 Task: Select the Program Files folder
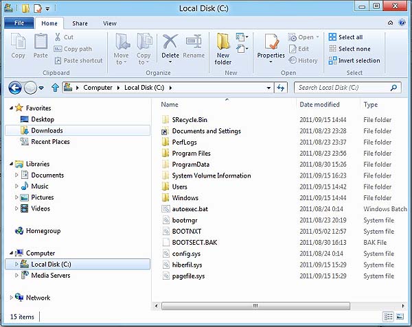(191, 154)
